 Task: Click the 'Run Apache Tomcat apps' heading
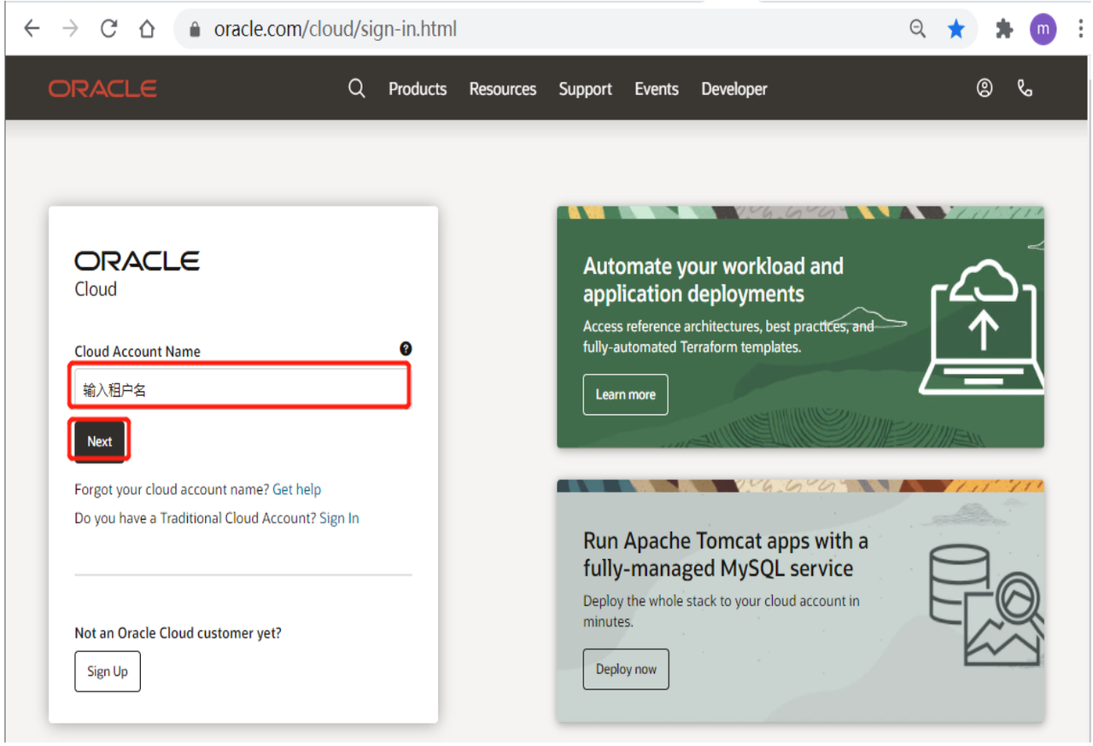(725, 554)
